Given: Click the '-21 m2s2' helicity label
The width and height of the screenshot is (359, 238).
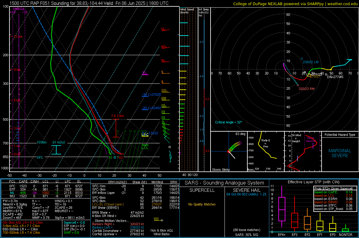Looking at the screenshot, I should click(58, 142).
